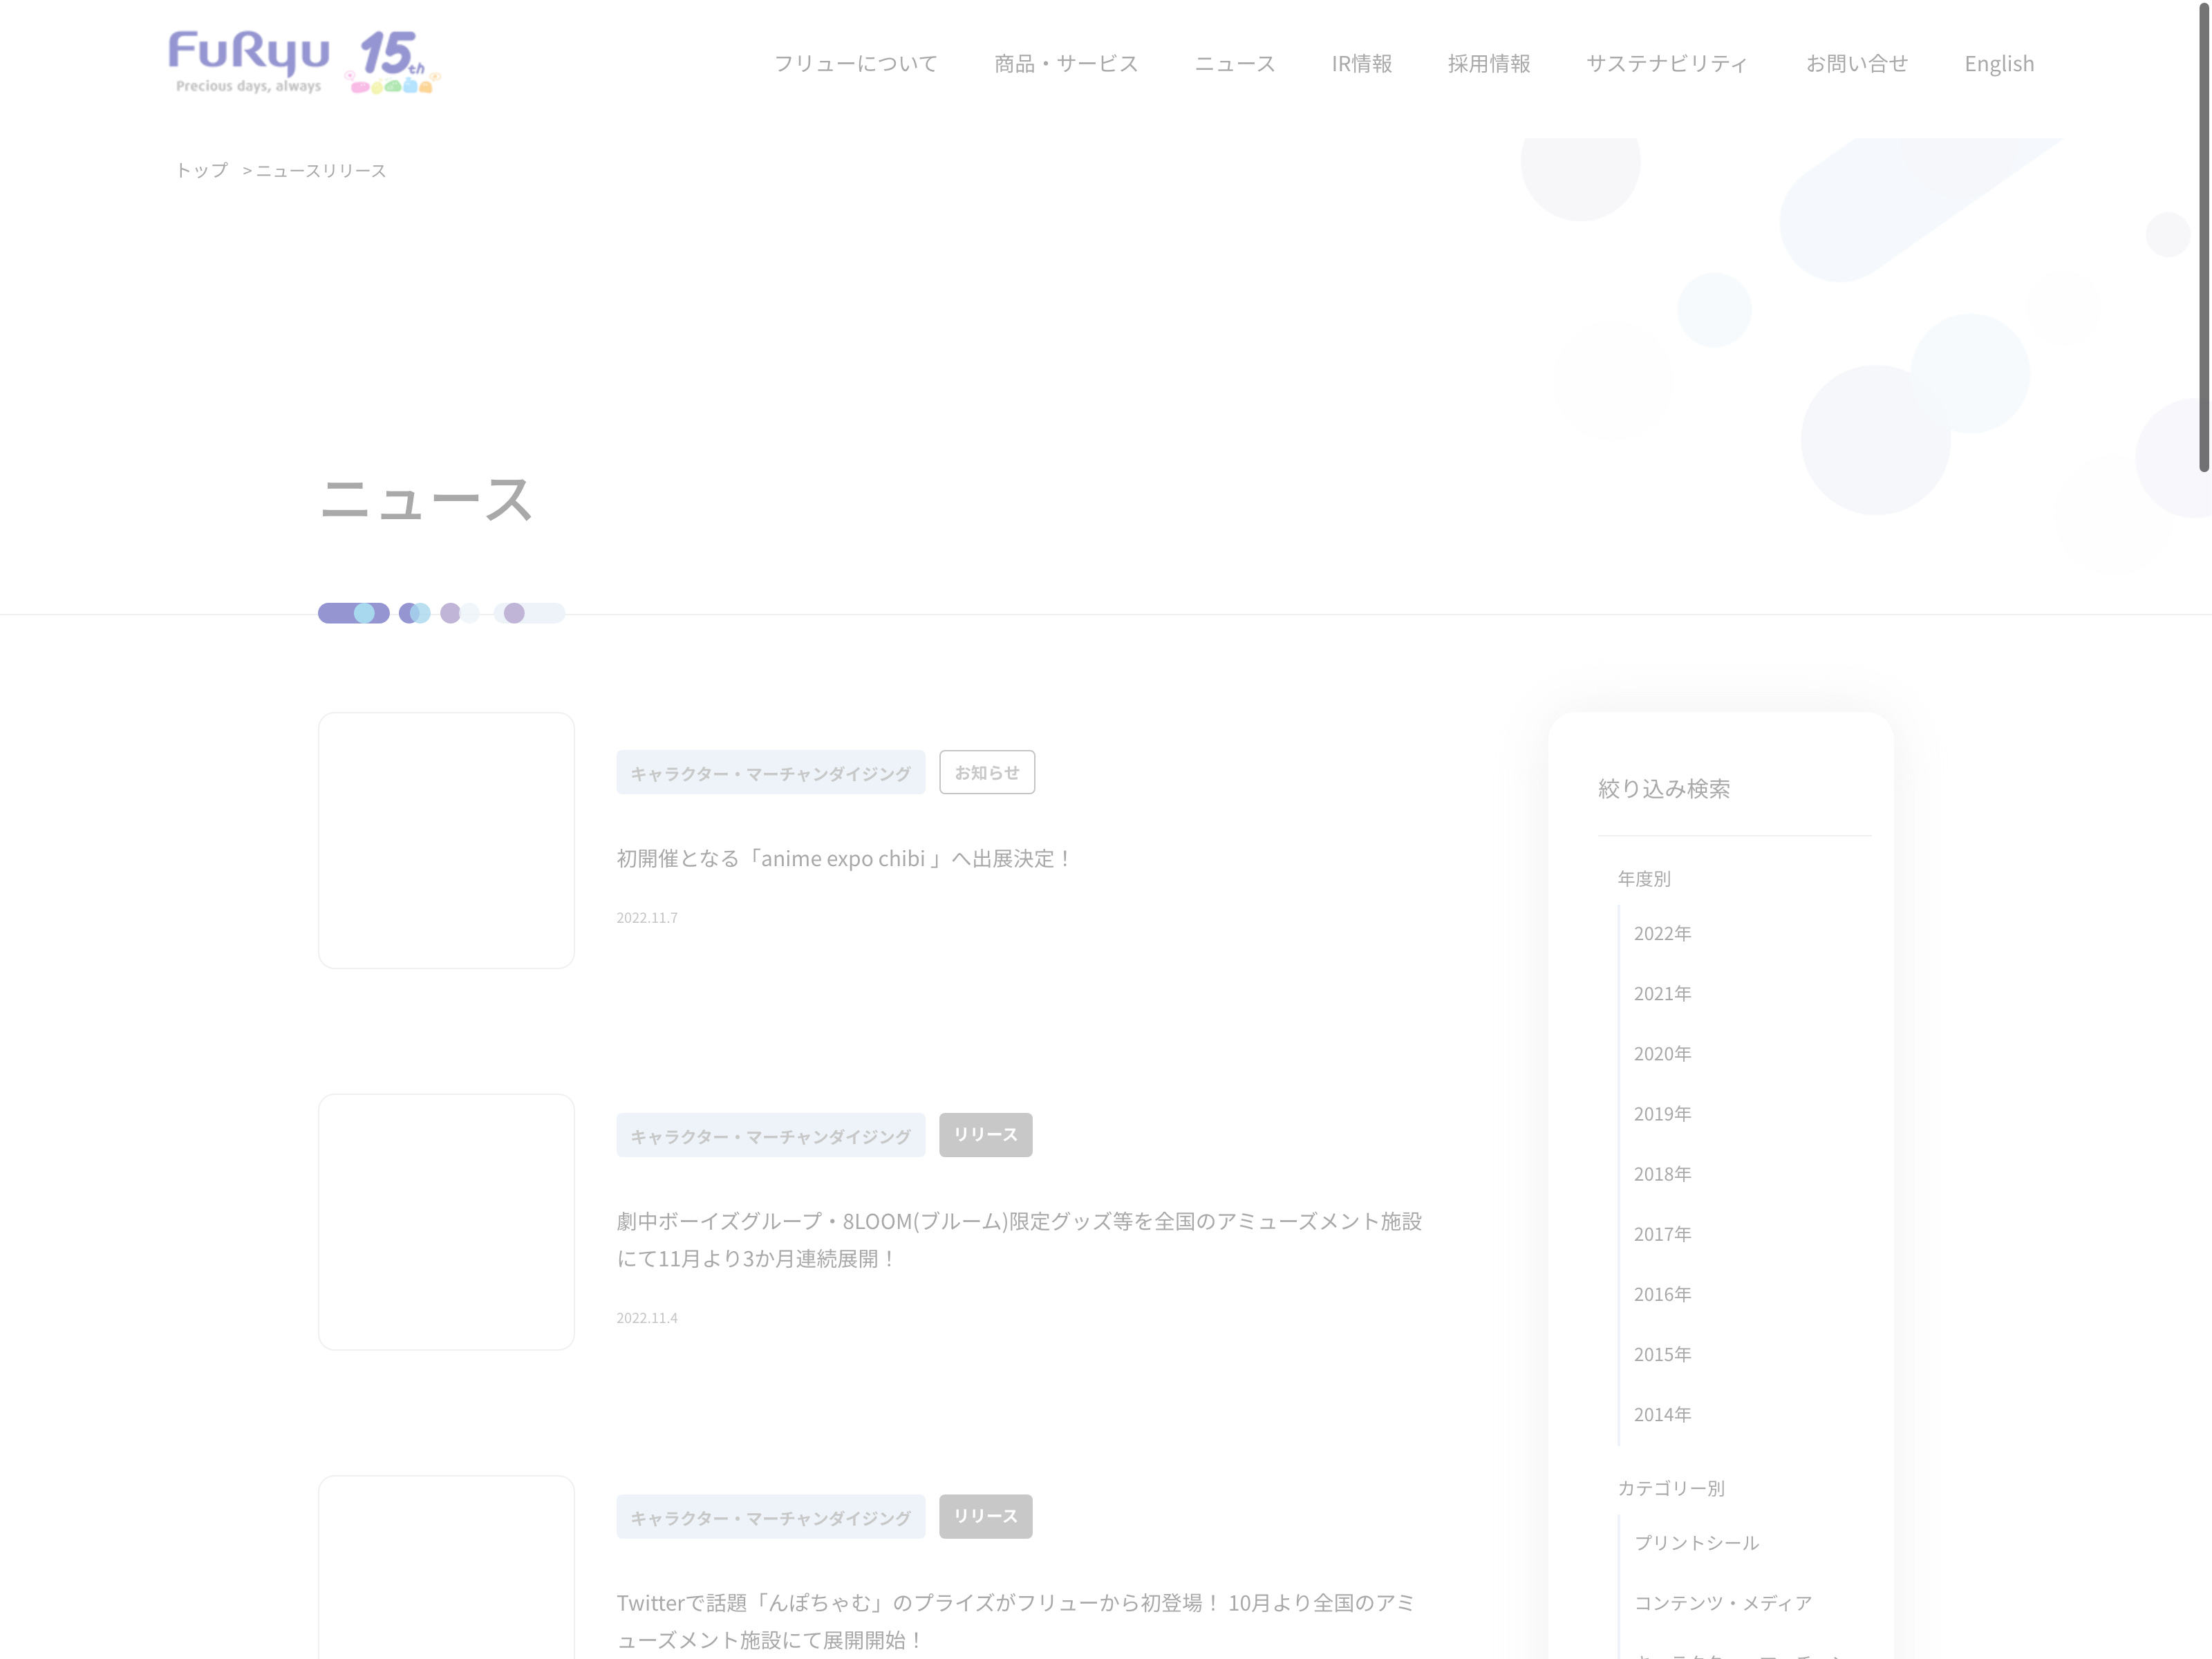
Task: Select サステナビリティ nav item
Action: pyautogui.click(x=1666, y=64)
